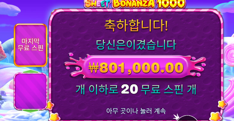Click the white splash mark beside black button
The height and width of the screenshot is (121, 234).
click(176, 117)
